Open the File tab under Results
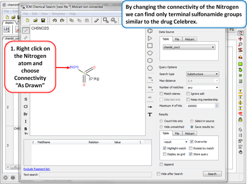 tap(177, 133)
